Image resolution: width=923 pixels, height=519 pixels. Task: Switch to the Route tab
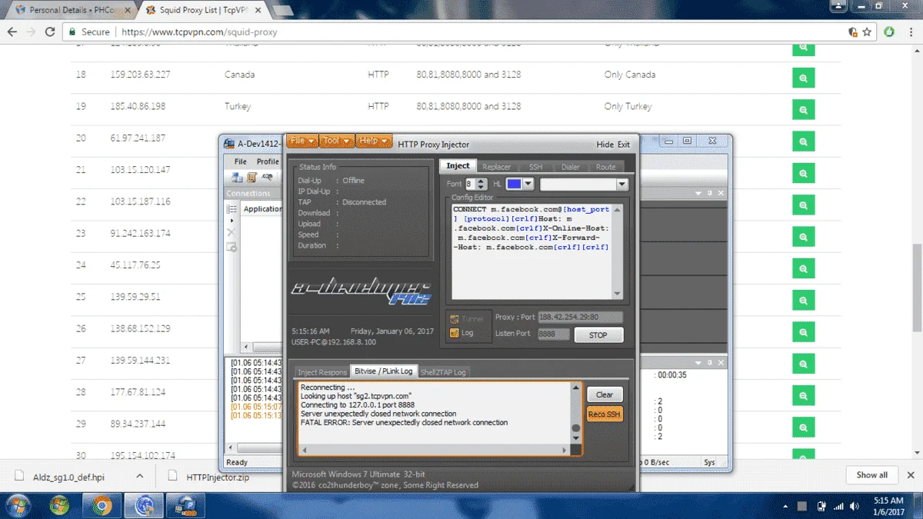point(605,167)
